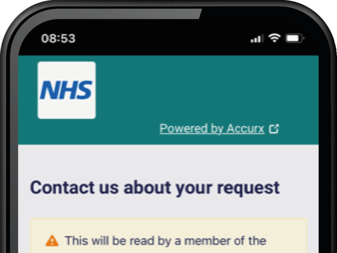Tap the 08:53 clock in status bar
The height and width of the screenshot is (253, 337).
tap(58, 39)
